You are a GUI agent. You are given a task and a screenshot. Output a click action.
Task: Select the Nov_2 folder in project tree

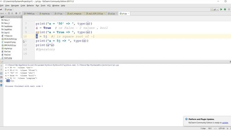tap(7, 23)
